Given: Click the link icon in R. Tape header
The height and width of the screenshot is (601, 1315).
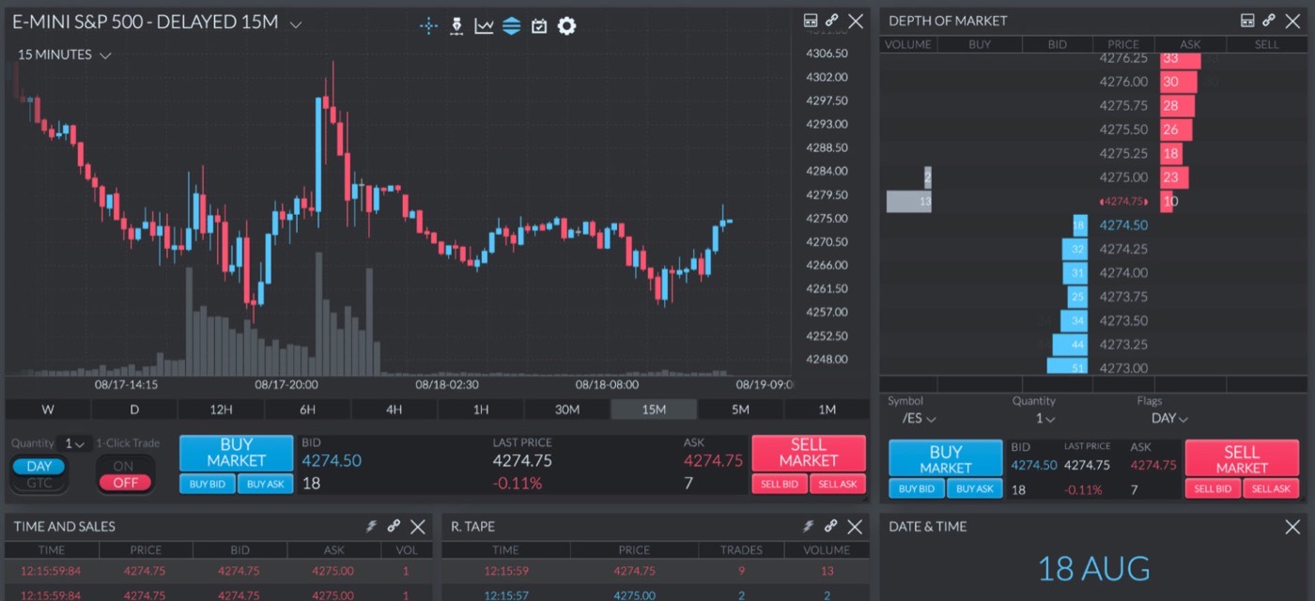Looking at the screenshot, I should [830, 527].
